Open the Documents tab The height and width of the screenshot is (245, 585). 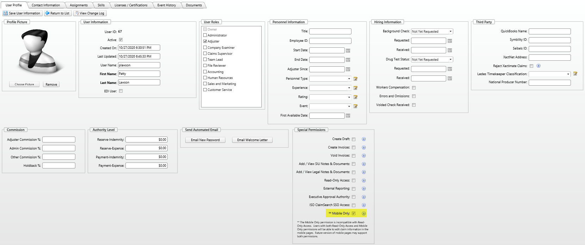pyautogui.click(x=194, y=5)
